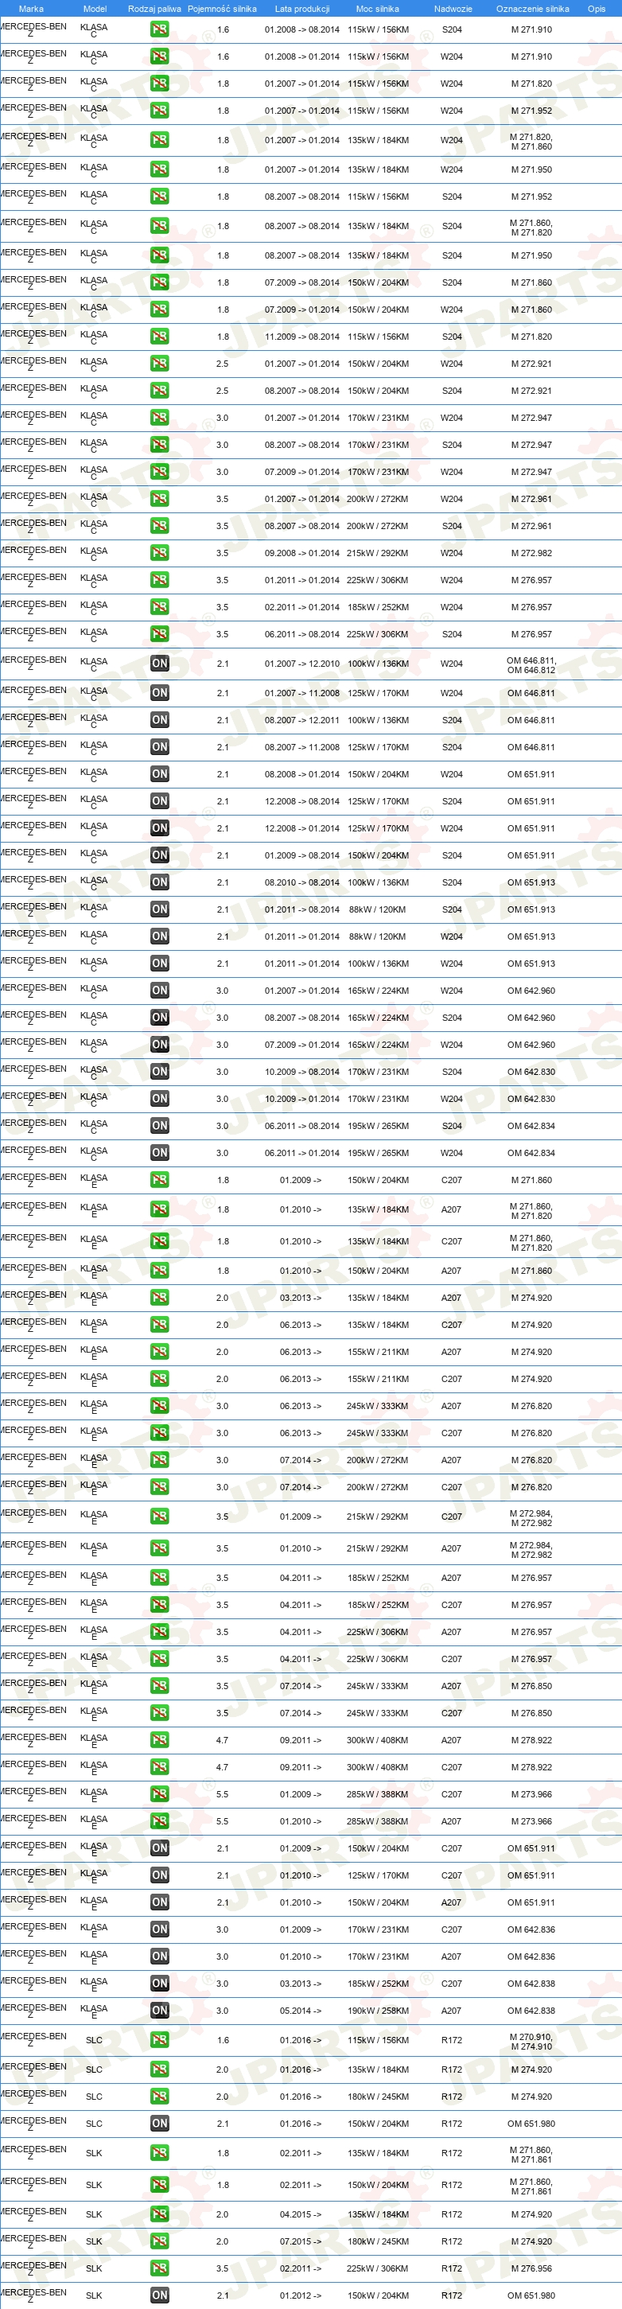Click ON fuel icon in SLK OM 651.980 row

pos(160,2295)
